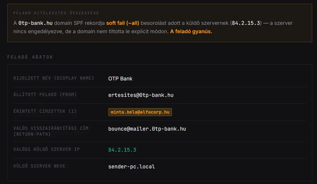Image resolution: width=317 pixels, height=184 pixels.
Task: Select the ertesites@0tp-bank.hu sender address
Action: click(x=141, y=95)
